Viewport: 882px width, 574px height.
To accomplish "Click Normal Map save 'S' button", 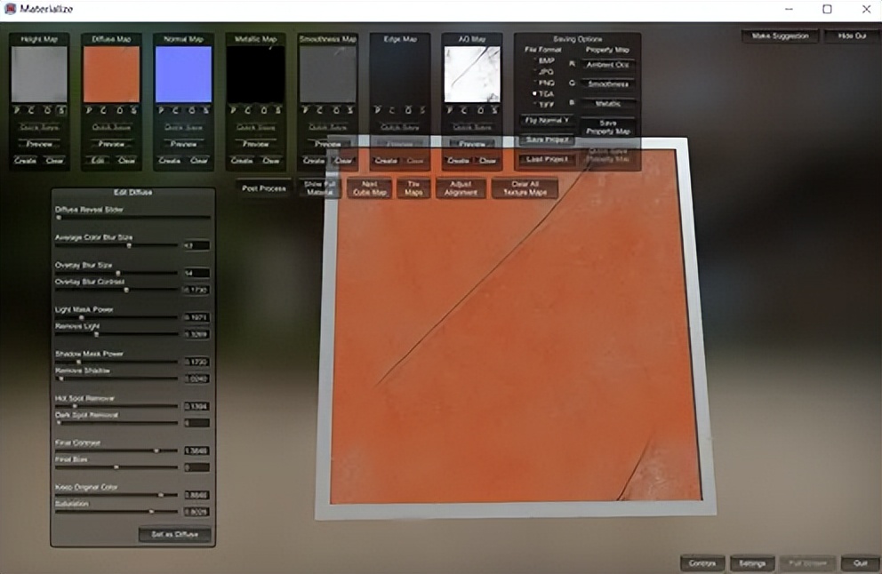I will click(x=206, y=111).
